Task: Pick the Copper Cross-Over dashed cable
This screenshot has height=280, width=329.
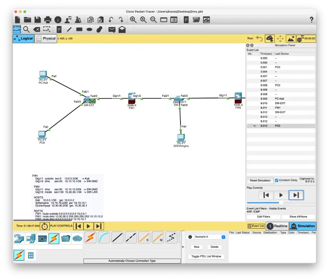Action: point(131,238)
